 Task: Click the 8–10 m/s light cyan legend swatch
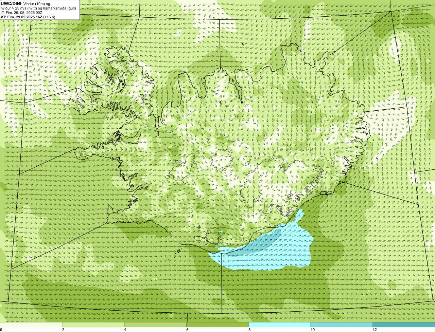pos(280,325)
